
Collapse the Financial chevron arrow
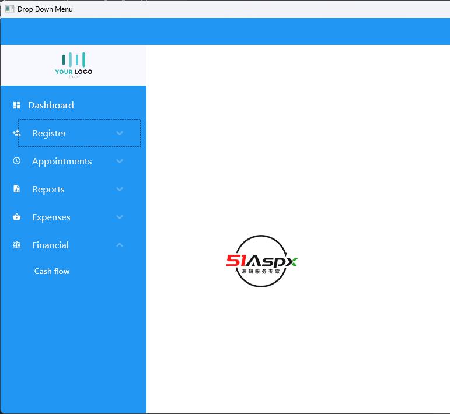coord(120,245)
